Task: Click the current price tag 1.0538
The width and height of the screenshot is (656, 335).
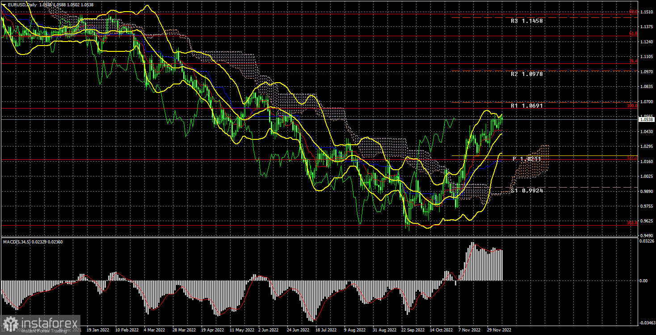Action: pyautogui.click(x=647, y=119)
